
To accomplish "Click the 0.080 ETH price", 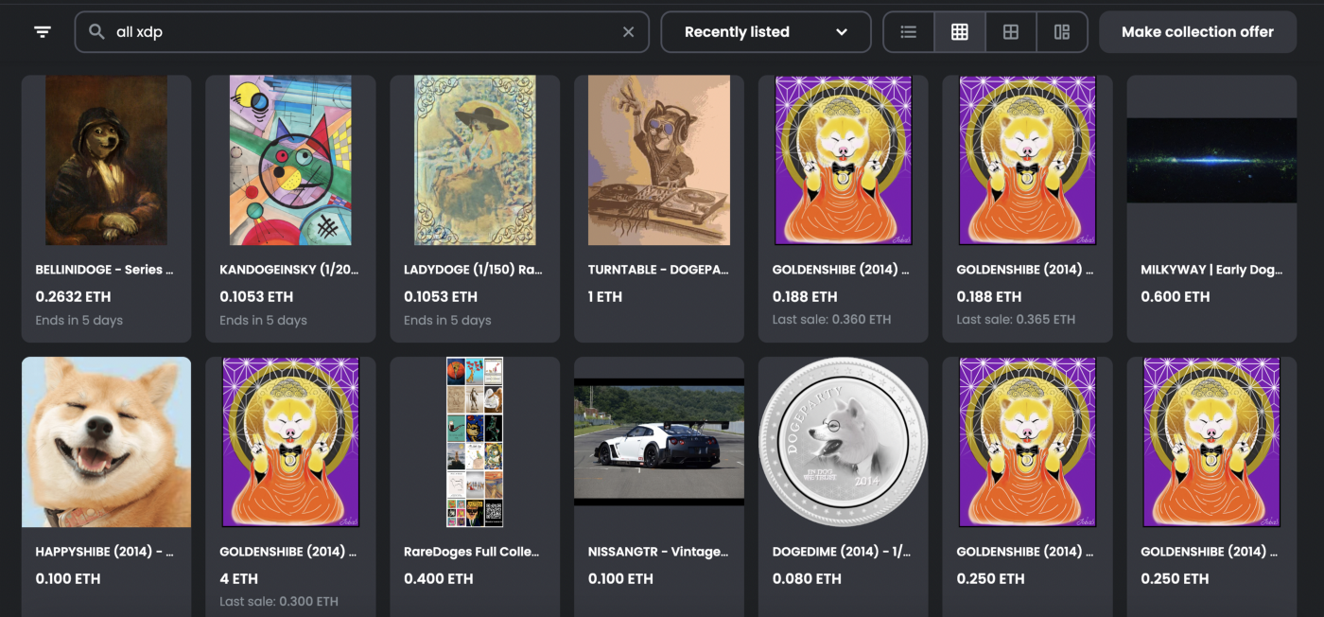I will click(807, 578).
